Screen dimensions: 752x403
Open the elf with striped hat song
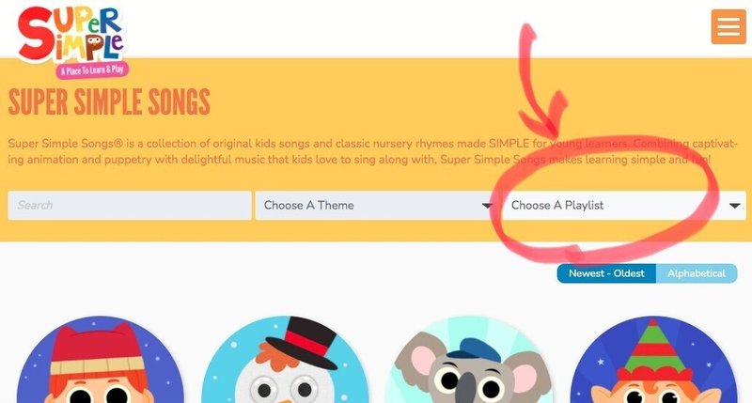point(654,360)
